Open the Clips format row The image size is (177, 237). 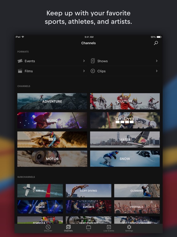click(125, 71)
